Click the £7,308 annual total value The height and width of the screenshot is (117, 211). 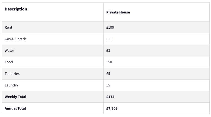112,108
